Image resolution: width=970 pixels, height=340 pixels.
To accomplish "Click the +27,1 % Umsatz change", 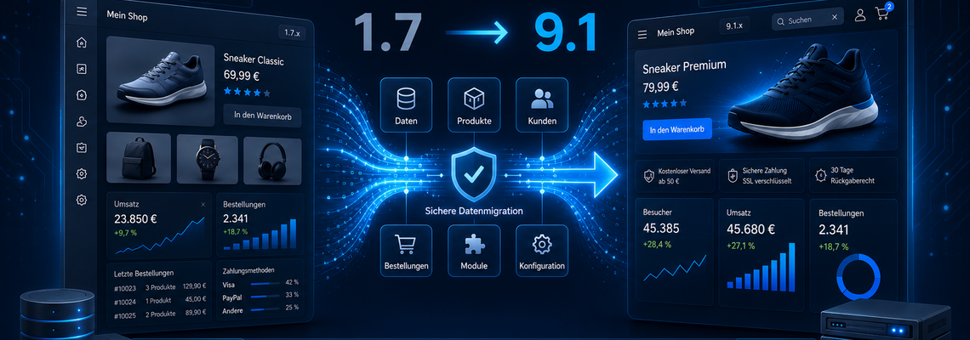I will coord(740,246).
